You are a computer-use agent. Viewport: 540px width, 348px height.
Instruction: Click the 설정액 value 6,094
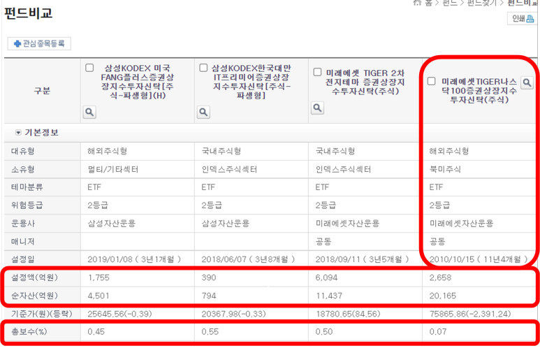(326, 277)
